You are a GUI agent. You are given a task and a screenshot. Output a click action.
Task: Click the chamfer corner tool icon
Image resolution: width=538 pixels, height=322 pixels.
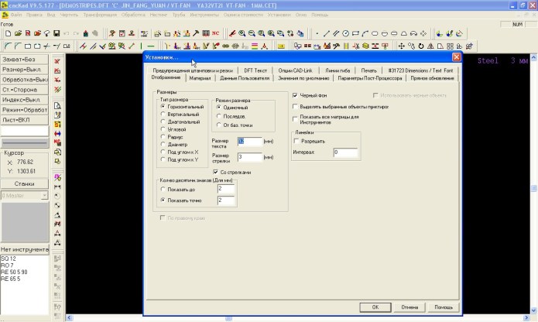[18, 46]
